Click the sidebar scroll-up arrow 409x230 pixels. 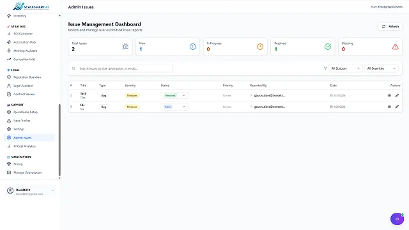point(59,15)
